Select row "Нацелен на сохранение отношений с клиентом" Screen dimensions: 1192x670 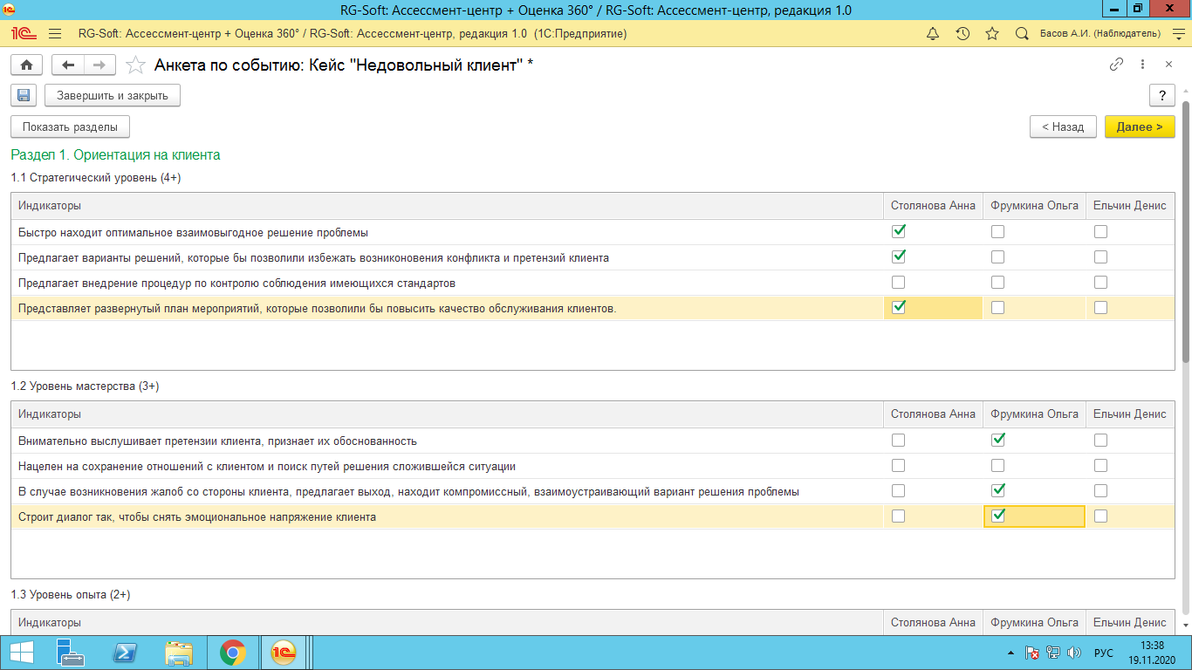593,466
